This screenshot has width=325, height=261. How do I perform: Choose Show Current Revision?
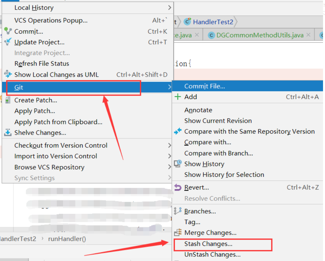coord(248,121)
